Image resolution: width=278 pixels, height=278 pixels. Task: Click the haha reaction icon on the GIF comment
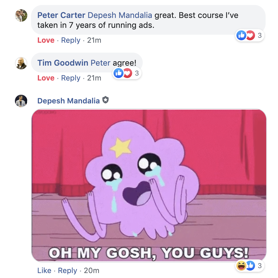(x=241, y=266)
